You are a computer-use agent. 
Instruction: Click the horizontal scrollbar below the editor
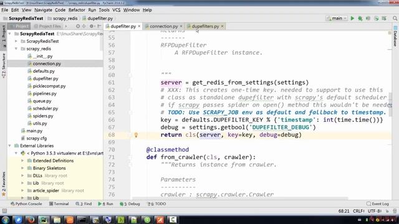(x=239, y=198)
